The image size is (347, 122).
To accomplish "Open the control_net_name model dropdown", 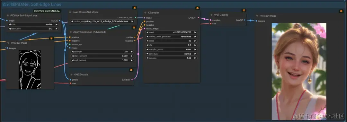I will (102, 22).
